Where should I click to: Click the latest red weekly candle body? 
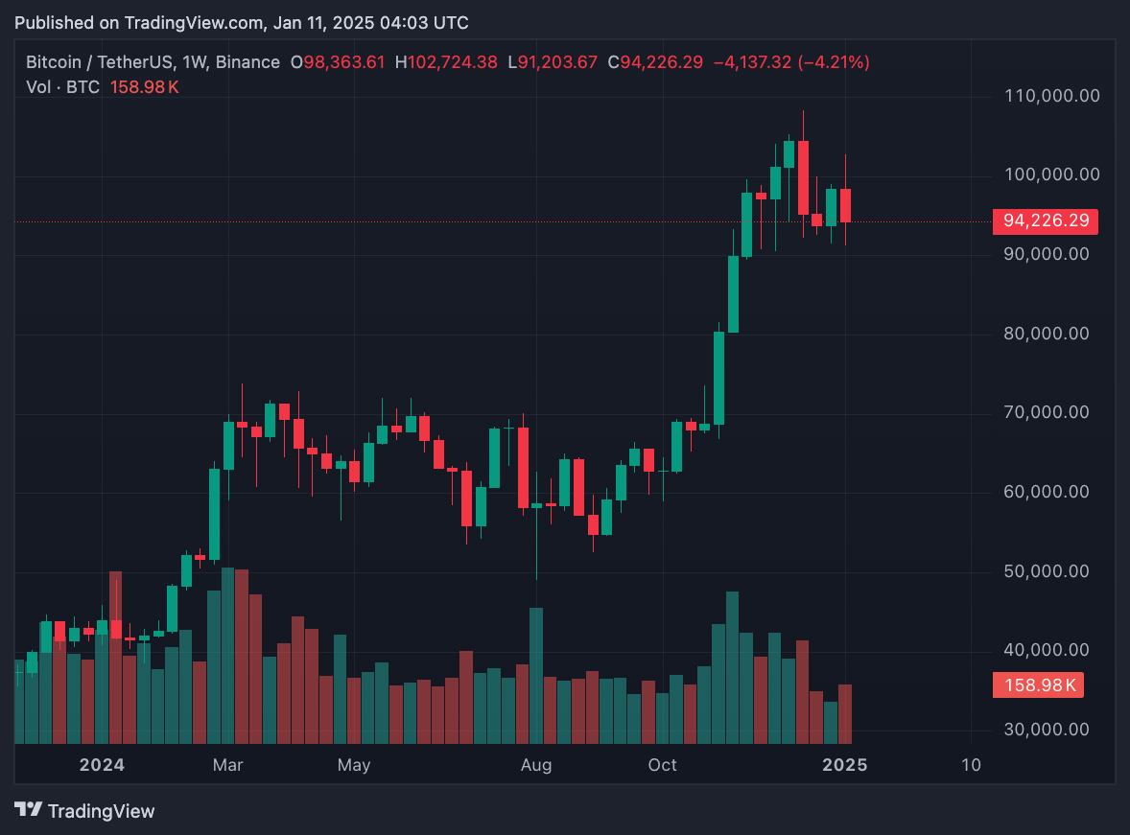point(846,205)
